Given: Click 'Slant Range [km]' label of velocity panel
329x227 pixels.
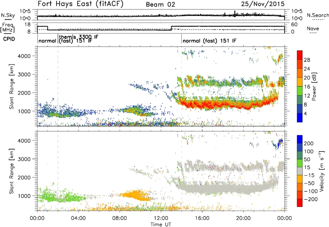Looking at the screenshot, I should point(12,171).
